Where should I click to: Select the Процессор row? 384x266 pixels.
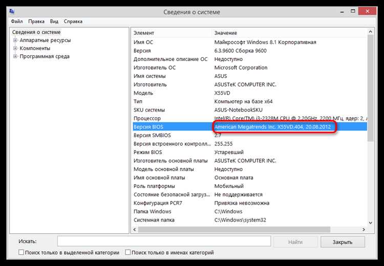(250, 119)
